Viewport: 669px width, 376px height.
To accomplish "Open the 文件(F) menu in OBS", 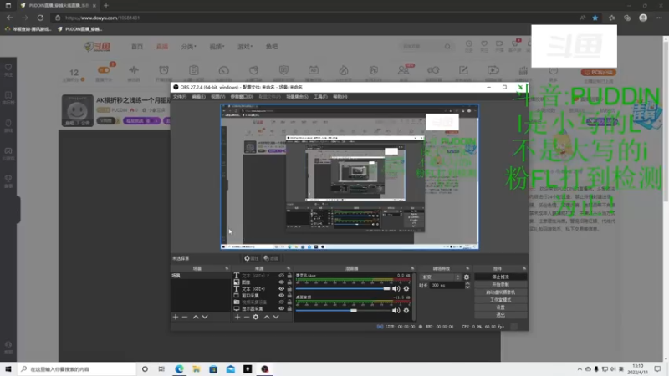I will point(179,97).
